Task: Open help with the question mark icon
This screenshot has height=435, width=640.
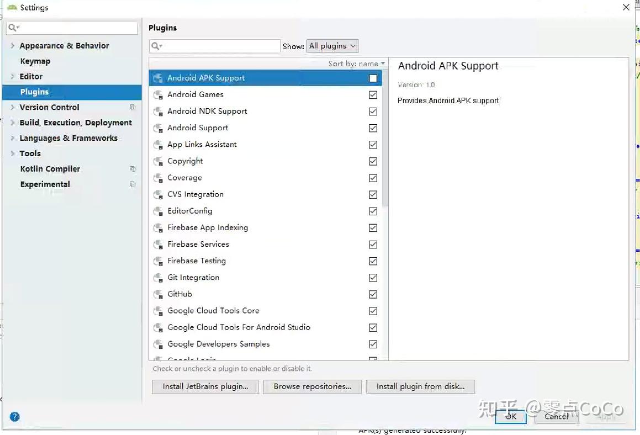Action: [x=15, y=417]
